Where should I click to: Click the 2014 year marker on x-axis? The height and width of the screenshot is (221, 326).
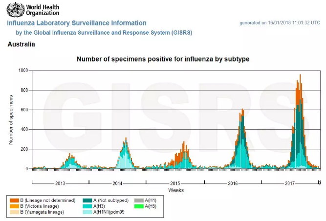coord(117,183)
